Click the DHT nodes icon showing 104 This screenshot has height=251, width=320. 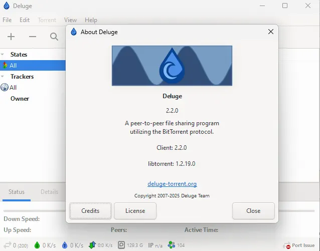pyautogui.click(x=172, y=245)
